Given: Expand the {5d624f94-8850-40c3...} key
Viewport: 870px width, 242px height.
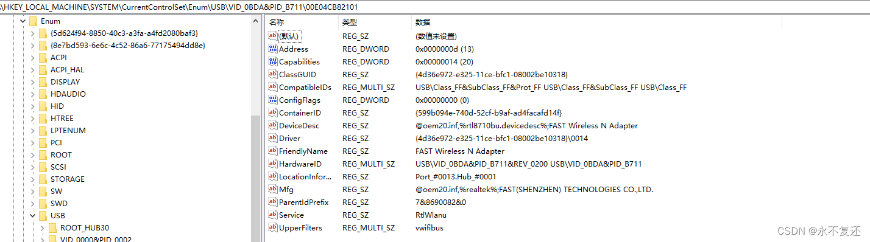Looking at the screenshot, I should pos(32,33).
